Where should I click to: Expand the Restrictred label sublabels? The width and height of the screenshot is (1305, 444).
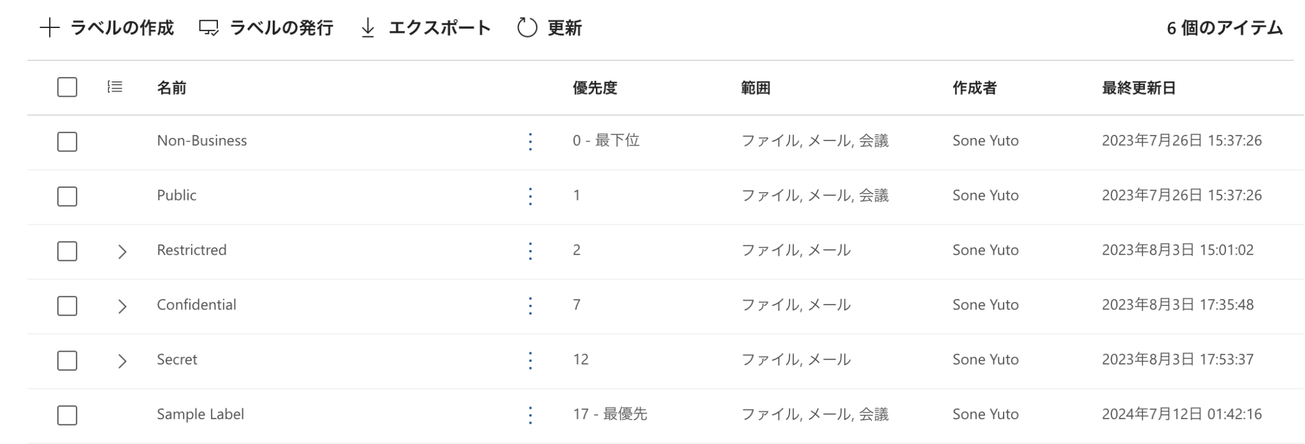[122, 251]
